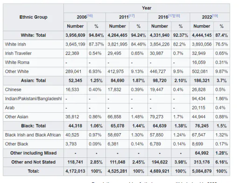The image size is (239, 183).
Task: Click 3,893,056 in the White Irish row
Action: pos(202,44)
